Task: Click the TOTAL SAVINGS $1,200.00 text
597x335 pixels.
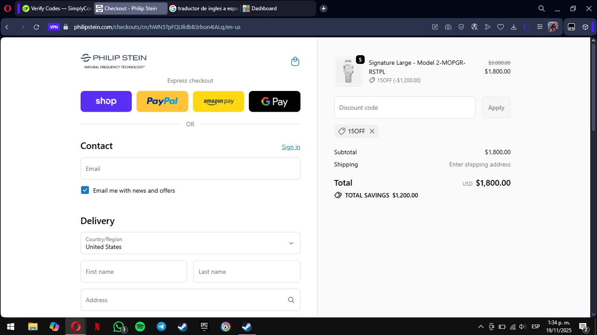Action: [x=381, y=195]
